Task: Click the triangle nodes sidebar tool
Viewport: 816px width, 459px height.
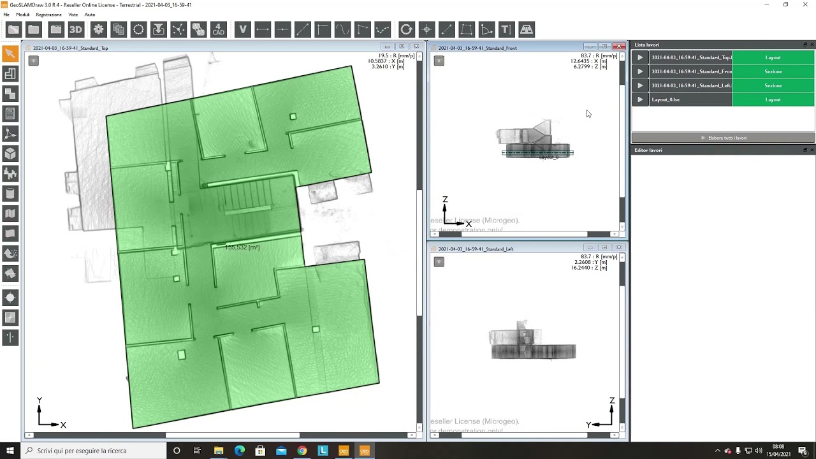Action: 10,134
